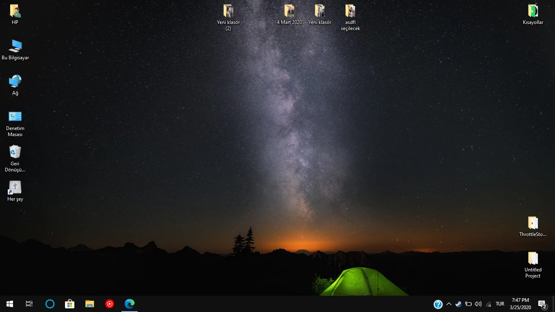
Task: Select the Kısayollar folder icon
Action: [533, 11]
